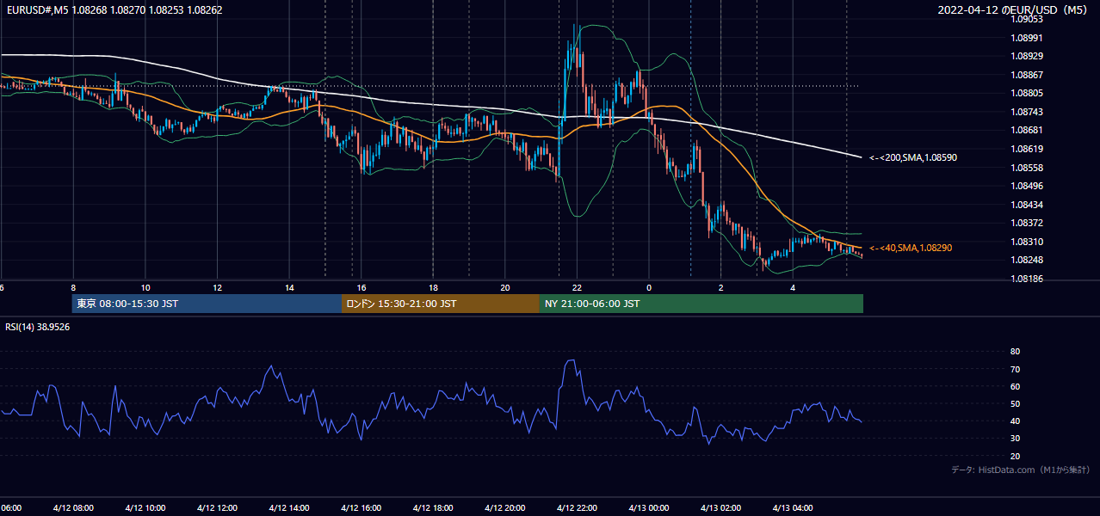Click hour label 22 on the price chart axis
This screenshot has width=1100, height=516.
[x=577, y=287]
